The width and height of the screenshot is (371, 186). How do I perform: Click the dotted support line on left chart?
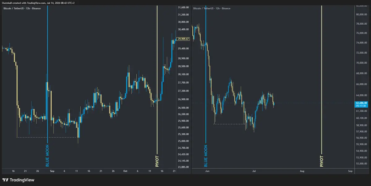(47, 137)
